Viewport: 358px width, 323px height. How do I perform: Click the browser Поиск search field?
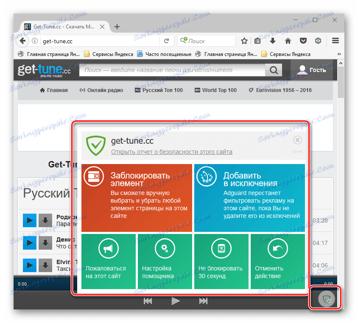(x=206, y=41)
